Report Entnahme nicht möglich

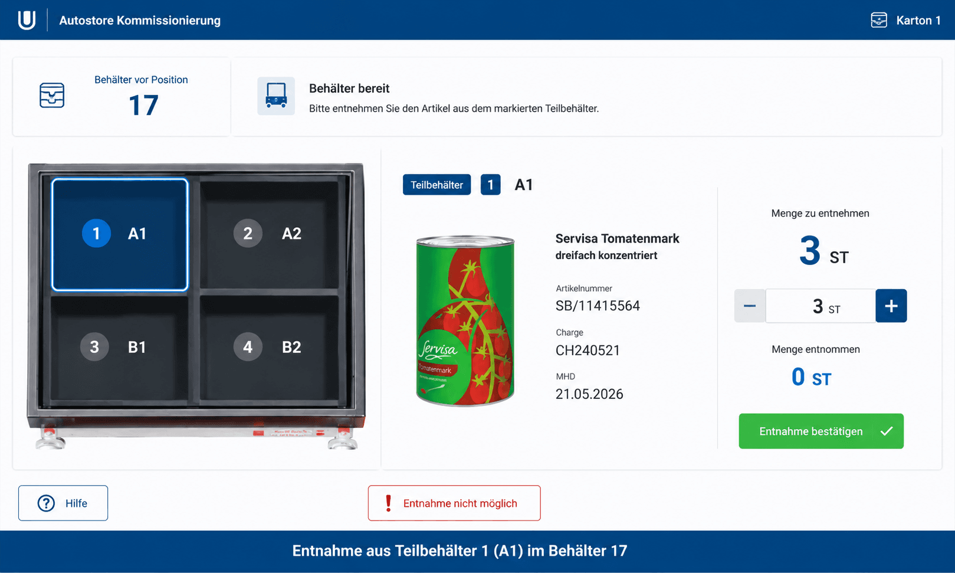[454, 503]
